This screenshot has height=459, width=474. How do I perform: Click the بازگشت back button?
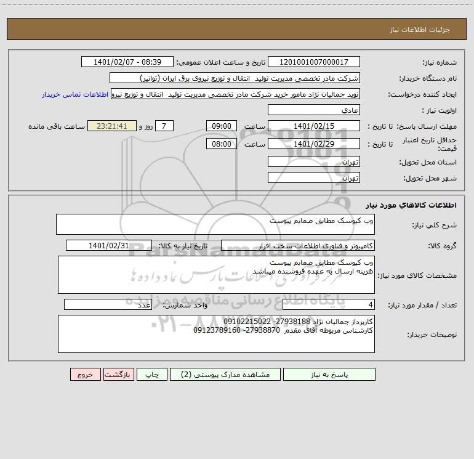118,374
